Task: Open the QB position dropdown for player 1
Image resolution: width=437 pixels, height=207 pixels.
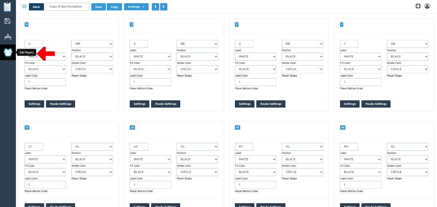Action: click(x=408, y=44)
